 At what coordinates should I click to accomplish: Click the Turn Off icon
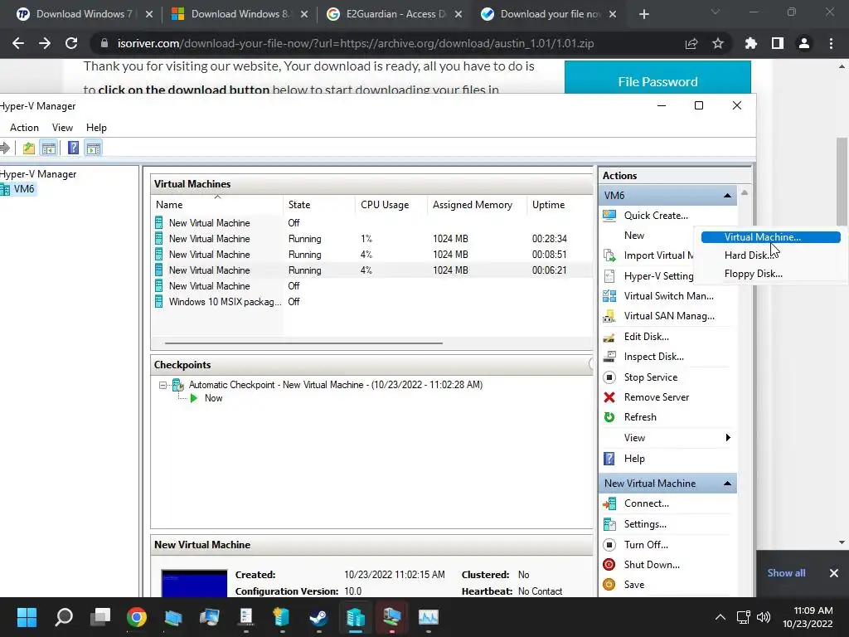point(609,545)
